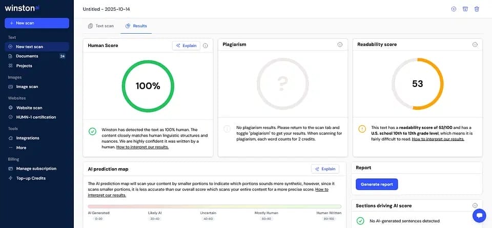Open Documents in the sidebar
Viewport: 492px width, 228px height.
[x=27, y=56]
